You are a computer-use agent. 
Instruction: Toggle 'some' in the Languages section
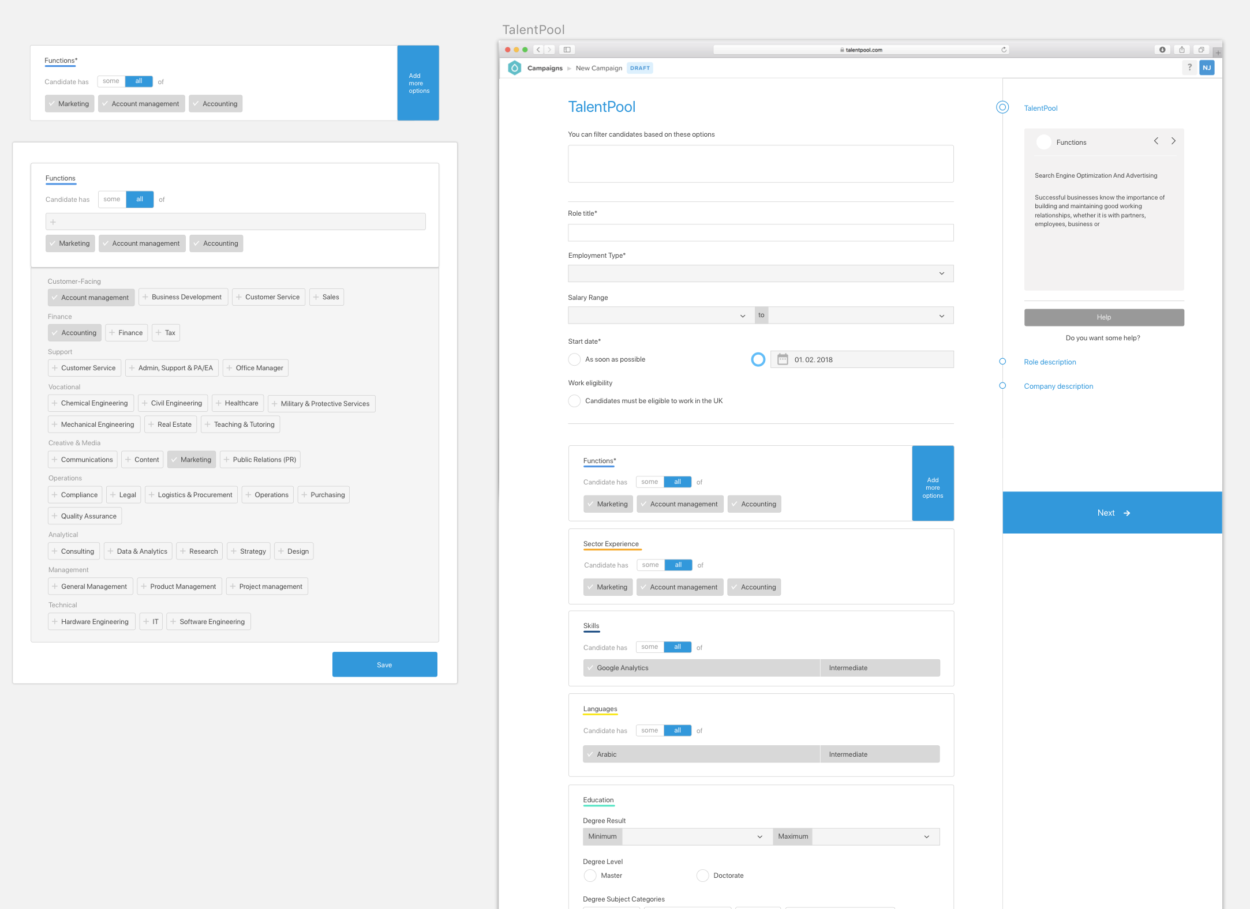tap(650, 730)
